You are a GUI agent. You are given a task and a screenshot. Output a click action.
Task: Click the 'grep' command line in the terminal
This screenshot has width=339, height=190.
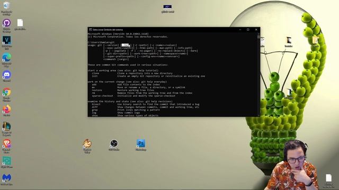[x=126, y=110]
